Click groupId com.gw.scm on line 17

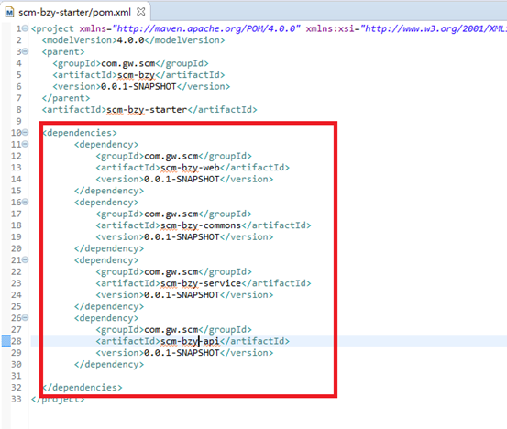point(171,214)
